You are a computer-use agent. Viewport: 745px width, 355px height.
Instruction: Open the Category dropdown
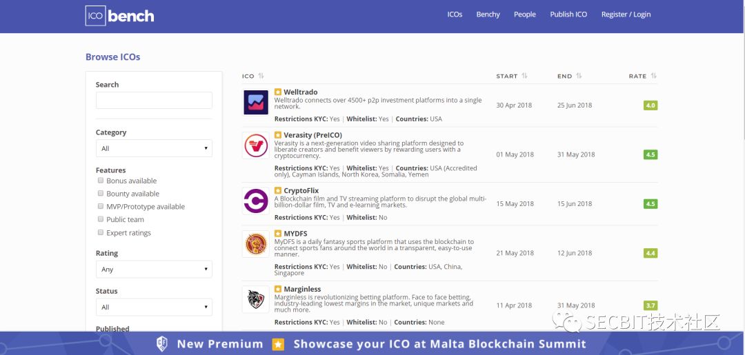(x=154, y=148)
